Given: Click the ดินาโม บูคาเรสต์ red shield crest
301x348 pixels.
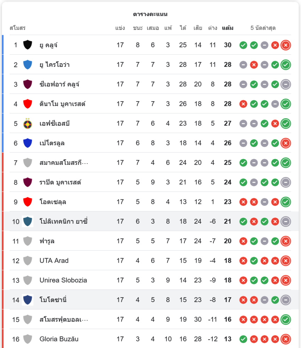Looking at the screenshot, I should tap(27, 104).
